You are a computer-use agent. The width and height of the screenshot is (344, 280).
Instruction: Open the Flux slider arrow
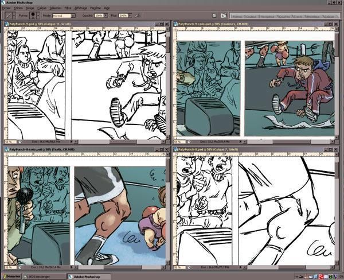(130, 15)
